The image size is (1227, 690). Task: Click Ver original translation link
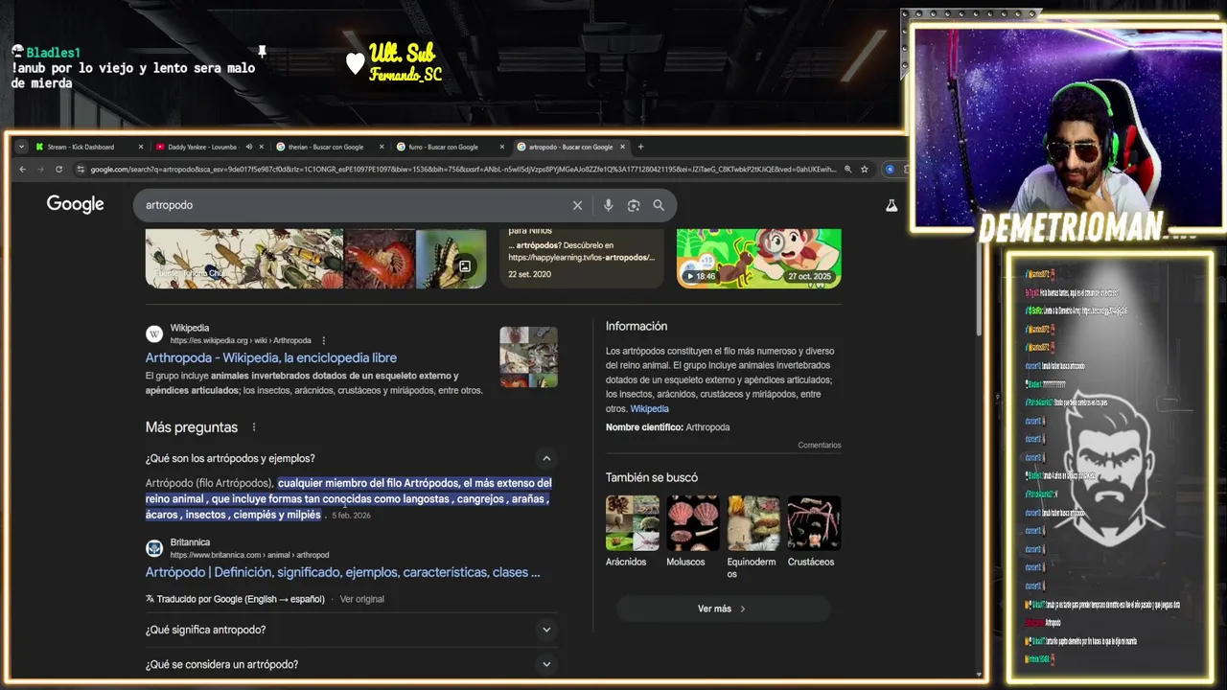pos(362,599)
